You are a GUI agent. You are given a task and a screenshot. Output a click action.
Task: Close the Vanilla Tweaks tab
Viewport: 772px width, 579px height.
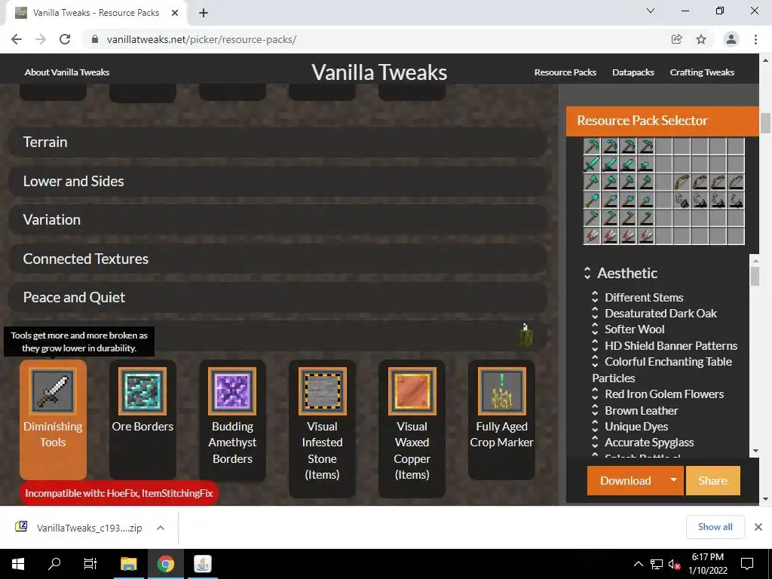pyautogui.click(x=175, y=13)
